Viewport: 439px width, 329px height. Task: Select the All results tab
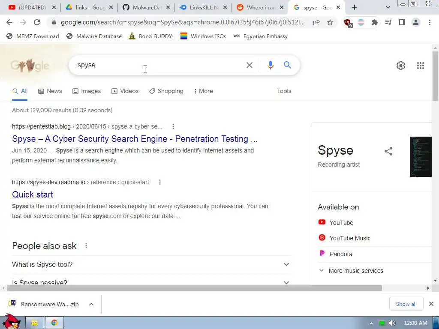pyautogui.click(x=20, y=91)
